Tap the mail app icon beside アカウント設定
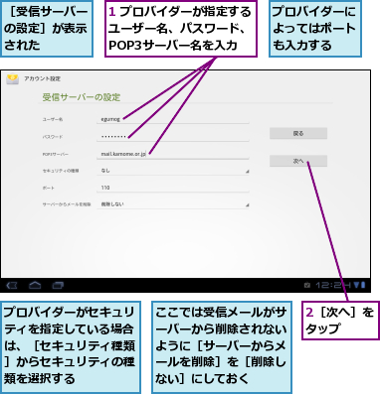The image size is (380, 394). (x=12, y=78)
